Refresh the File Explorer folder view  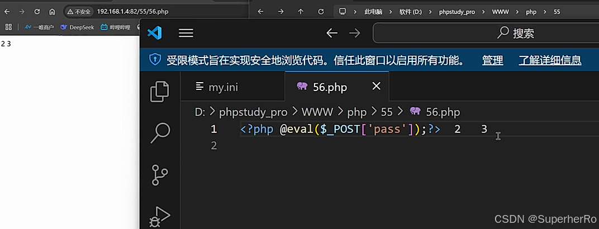pos(321,12)
